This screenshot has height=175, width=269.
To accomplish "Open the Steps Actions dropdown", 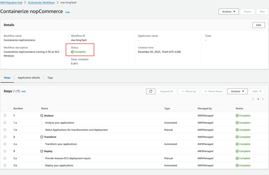I will tap(237, 91).
